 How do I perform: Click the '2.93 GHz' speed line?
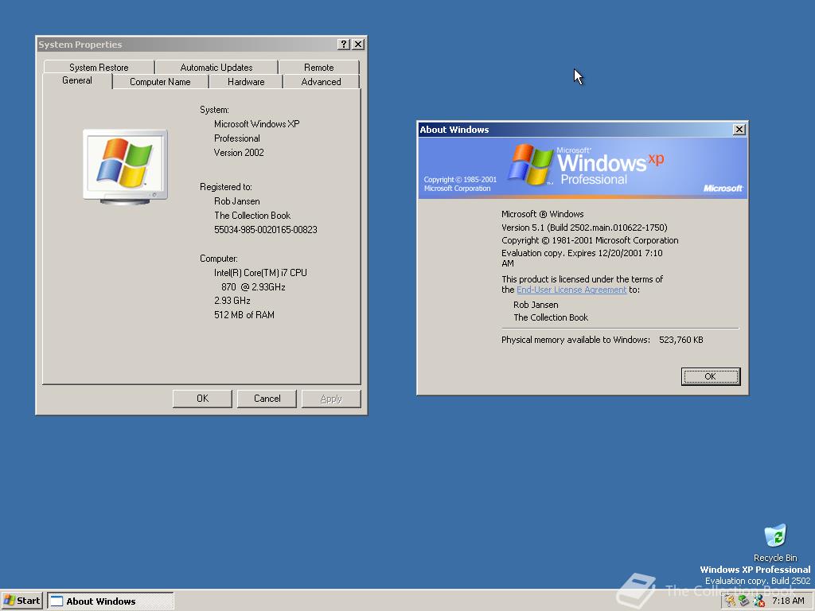(x=232, y=301)
